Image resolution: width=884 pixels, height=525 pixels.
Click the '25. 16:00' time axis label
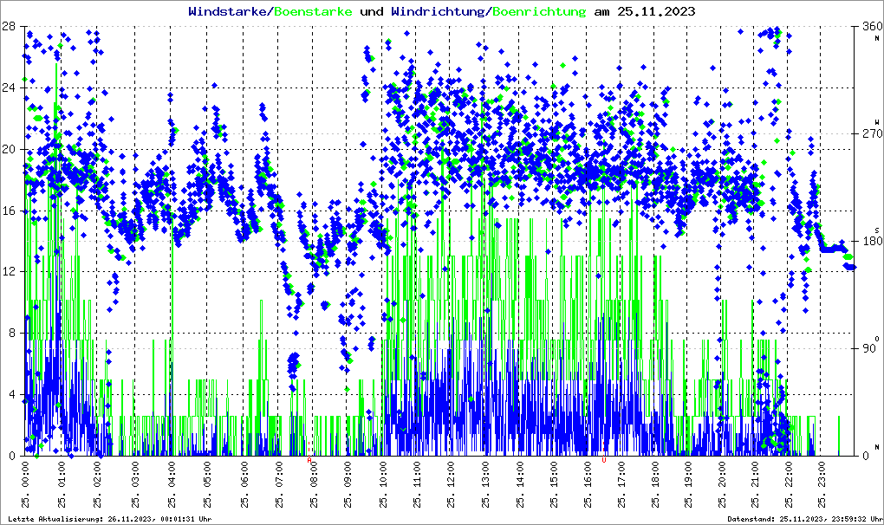(x=588, y=484)
